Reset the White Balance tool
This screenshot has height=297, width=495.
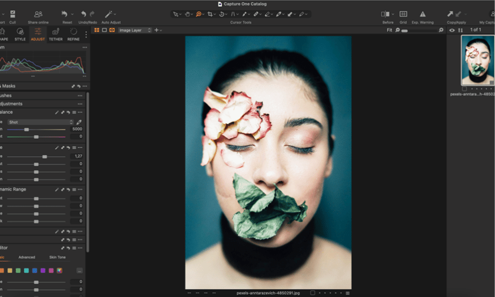[68, 113]
